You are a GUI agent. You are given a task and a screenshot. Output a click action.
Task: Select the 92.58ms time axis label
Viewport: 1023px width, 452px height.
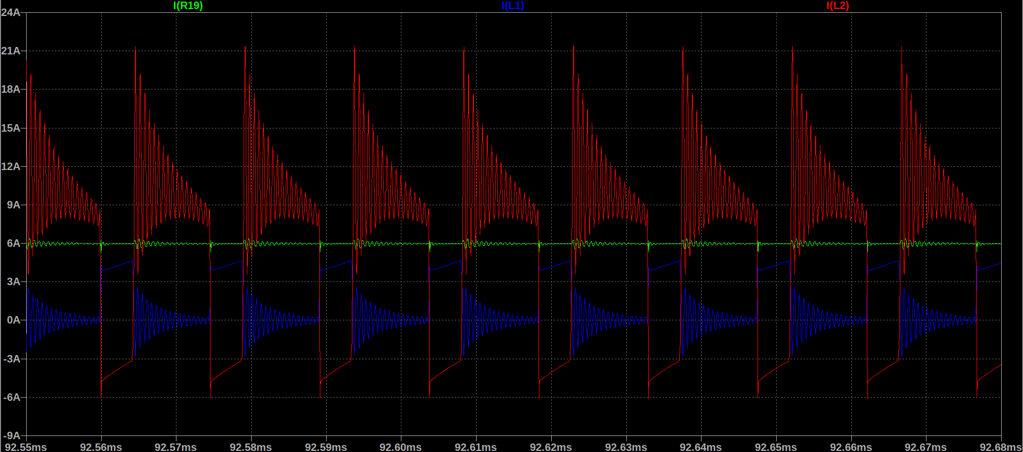251,447
